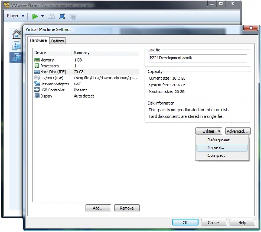Select the Network Adapter row label
The height and width of the screenshot is (232, 261).
tap(55, 84)
